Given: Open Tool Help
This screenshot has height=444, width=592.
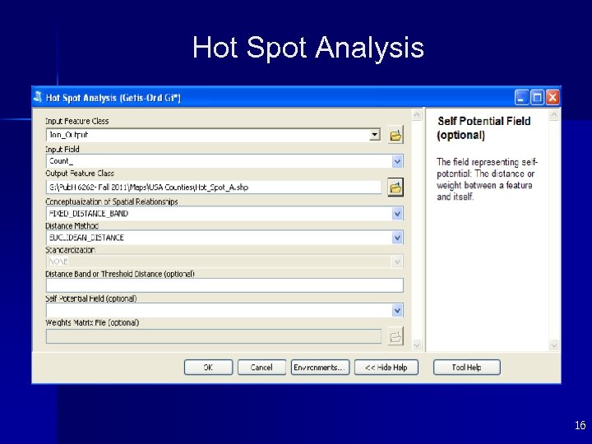Looking at the screenshot, I should coord(467,367).
